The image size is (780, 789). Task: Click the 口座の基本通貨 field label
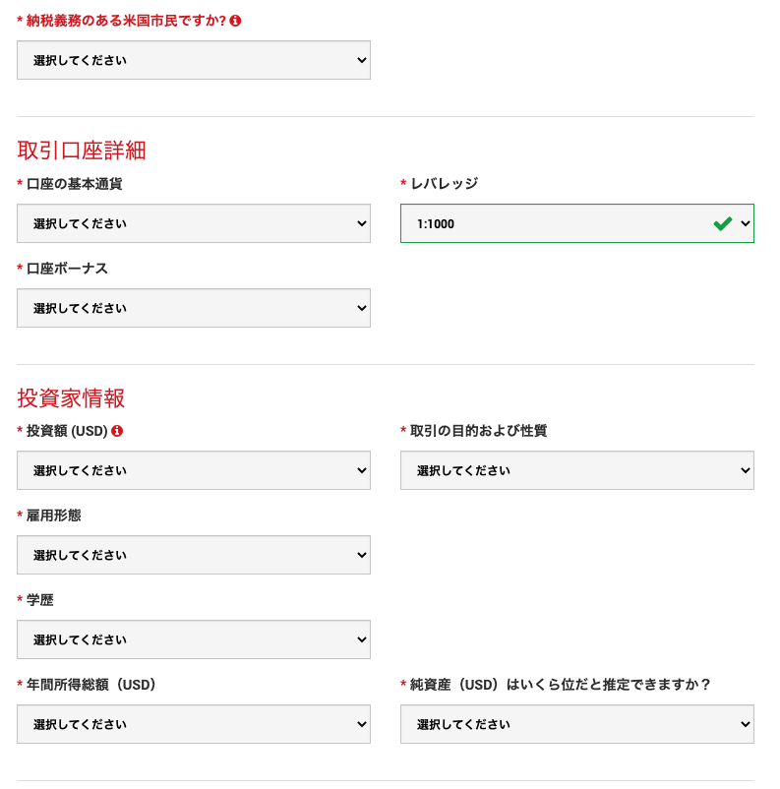tap(74, 184)
